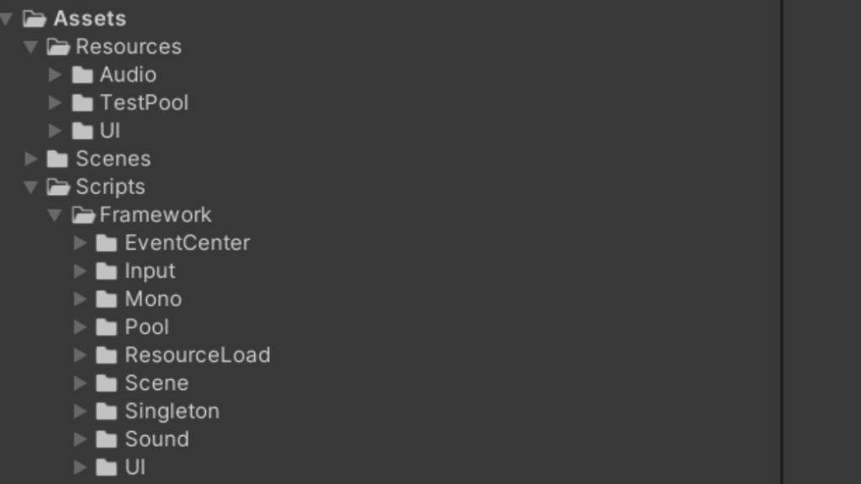Collapse the Resources folder arrow
Screen dimensions: 861x484
tap(31, 47)
